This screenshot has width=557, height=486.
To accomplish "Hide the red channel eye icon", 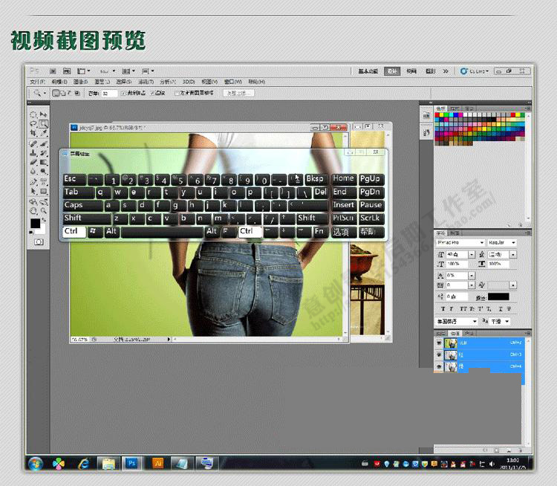I will tap(439, 354).
